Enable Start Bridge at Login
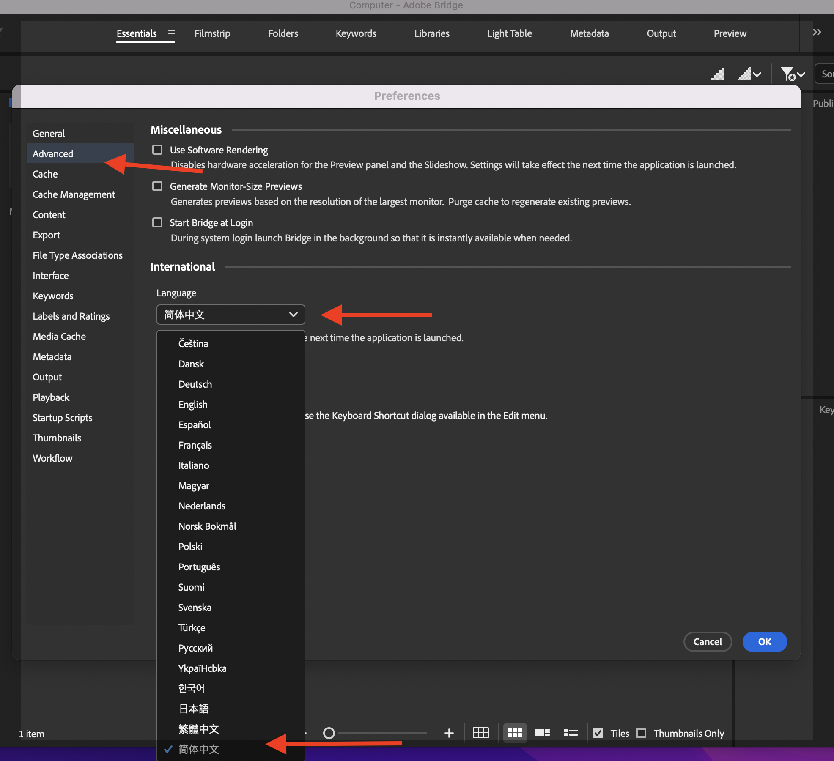The image size is (834, 761). click(x=157, y=222)
